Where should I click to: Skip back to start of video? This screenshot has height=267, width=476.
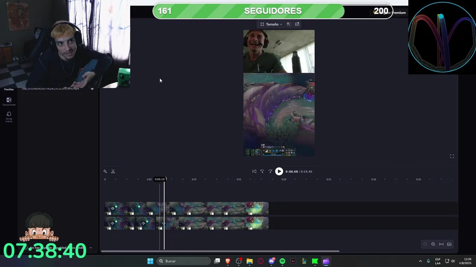tap(254, 171)
